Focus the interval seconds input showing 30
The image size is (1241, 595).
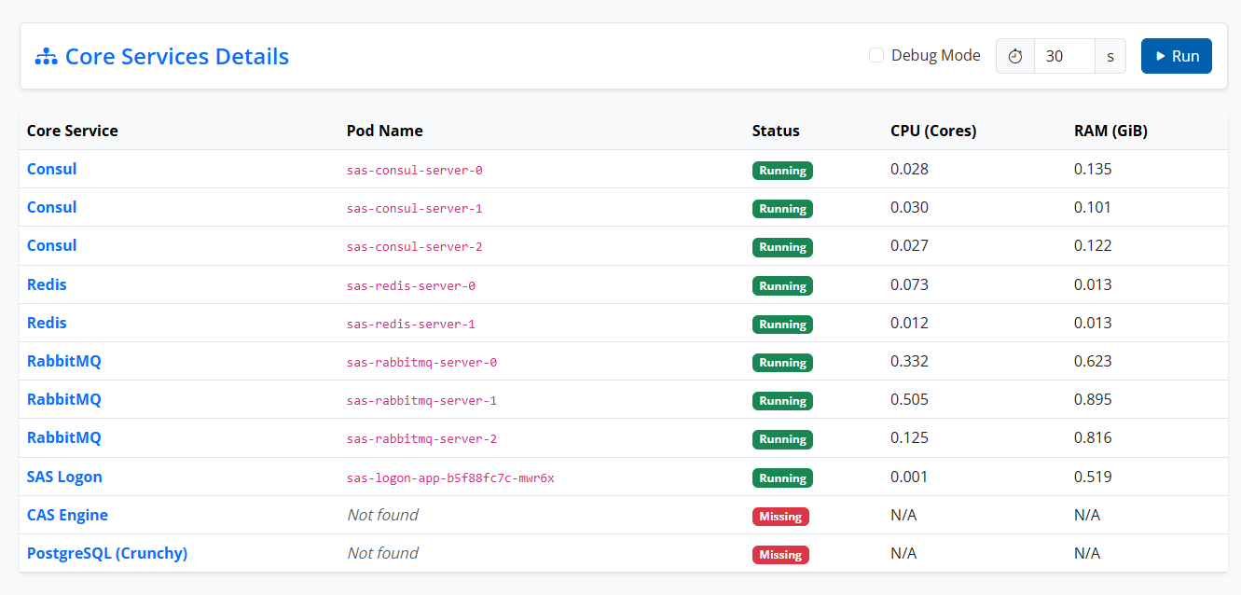click(x=1064, y=56)
